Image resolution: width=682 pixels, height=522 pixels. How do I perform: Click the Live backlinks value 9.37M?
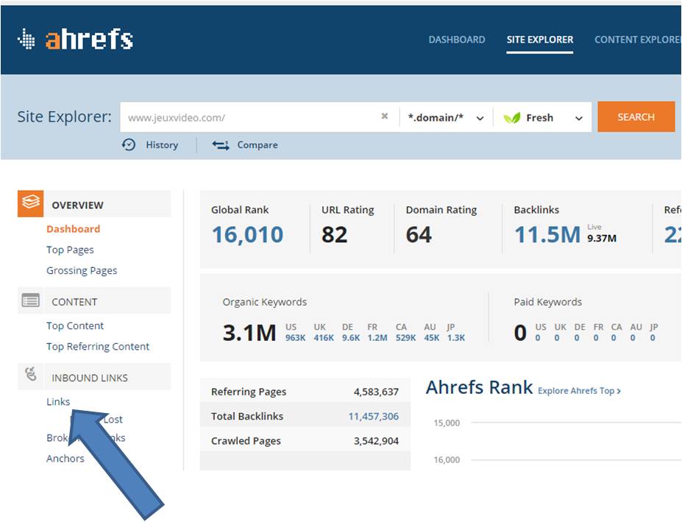click(602, 238)
